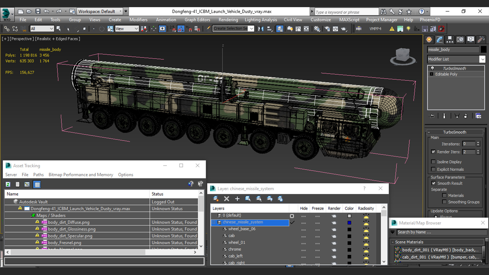The image size is (489, 275).
Task: Click Table View icon in Asset Tracking
Action: point(37,184)
